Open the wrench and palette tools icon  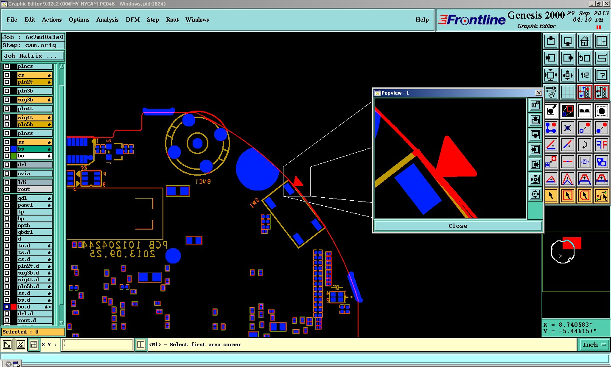tap(551, 92)
